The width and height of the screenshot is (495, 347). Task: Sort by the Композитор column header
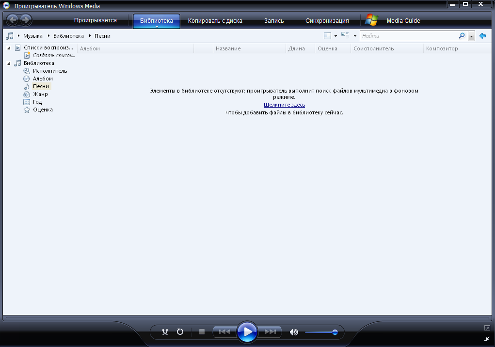pyautogui.click(x=457, y=48)
